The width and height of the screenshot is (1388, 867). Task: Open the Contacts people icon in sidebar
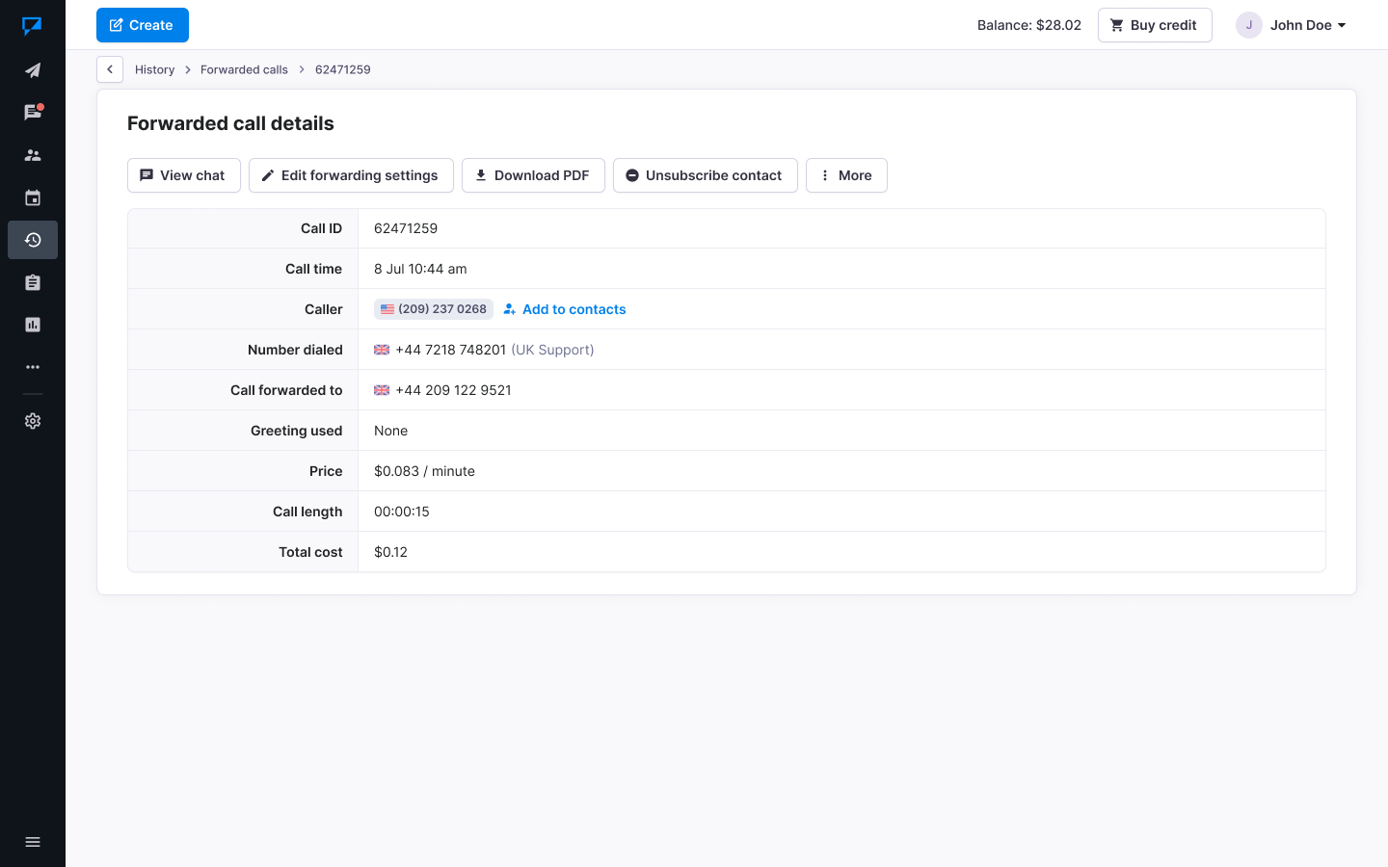33,155
